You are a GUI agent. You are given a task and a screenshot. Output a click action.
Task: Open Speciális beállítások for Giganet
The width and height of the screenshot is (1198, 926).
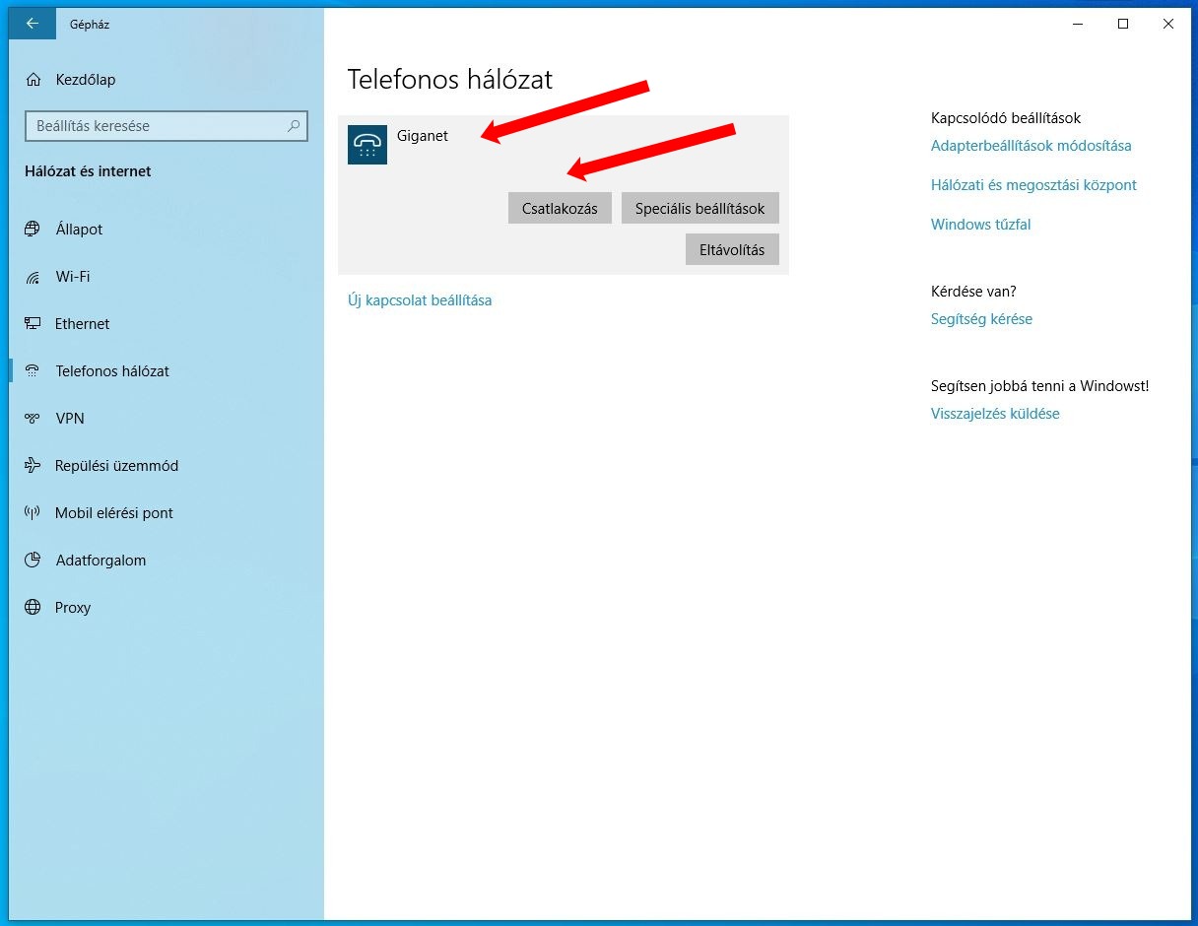(699, 209)
